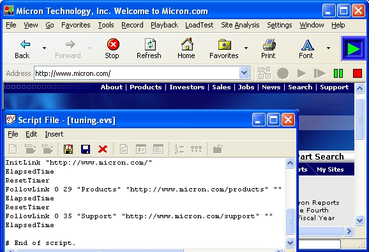
Task: Expand the Address bar URL dropdown
Action: [x=245, y=73]
